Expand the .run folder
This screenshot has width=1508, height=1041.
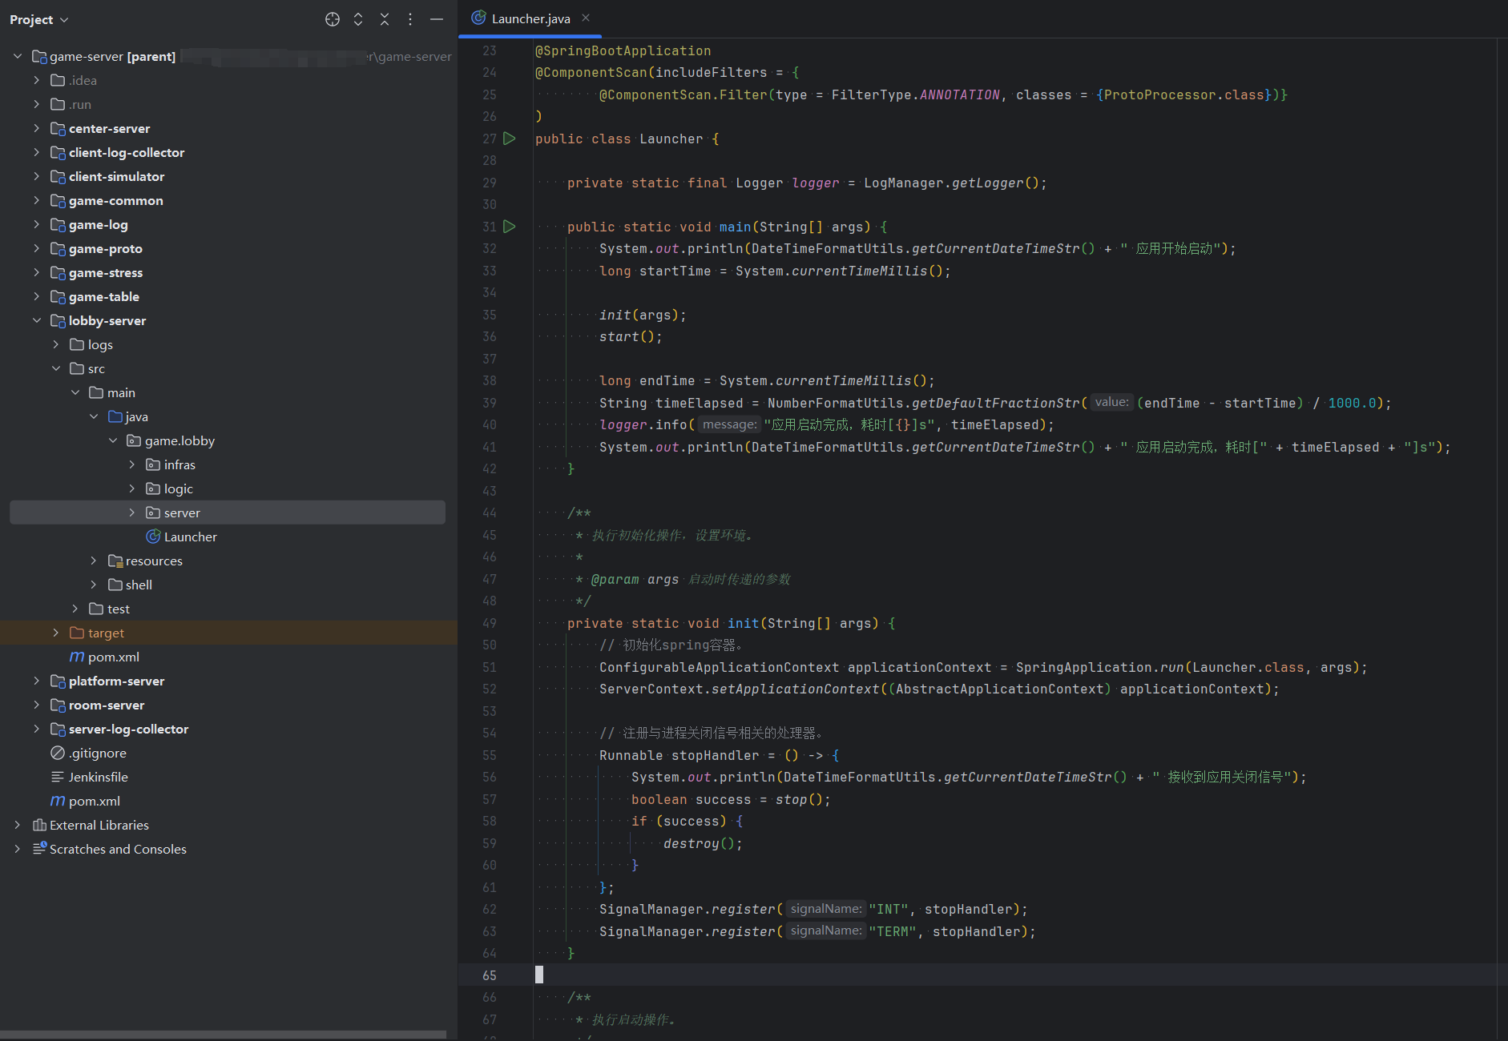point(37,104)
